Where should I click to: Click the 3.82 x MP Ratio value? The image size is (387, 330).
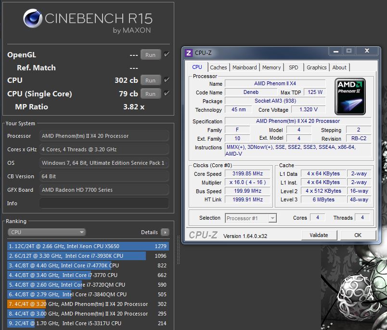coord(134,106)
